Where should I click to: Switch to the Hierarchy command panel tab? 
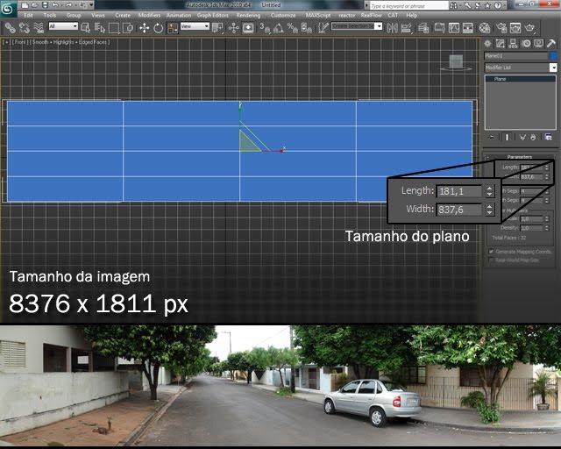point(513,44)
